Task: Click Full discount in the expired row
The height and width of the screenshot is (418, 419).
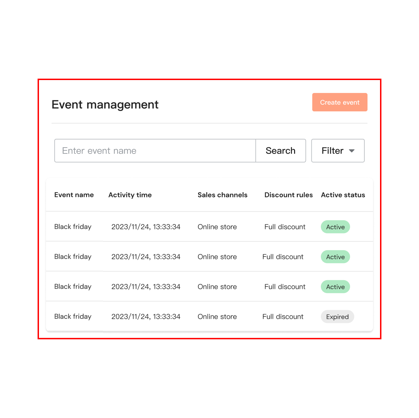Action: (x=283, y=317)
